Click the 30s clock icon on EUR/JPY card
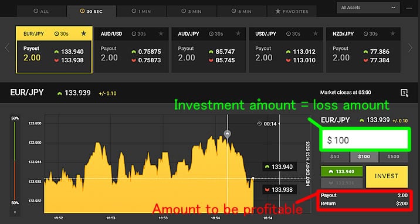 pos(56,34)
